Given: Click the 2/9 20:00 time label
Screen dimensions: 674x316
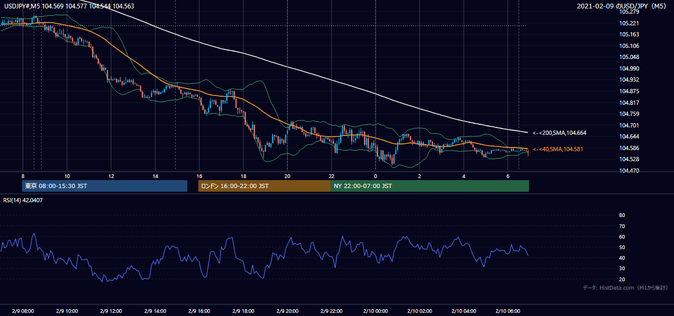Looking at the screenshot, I should click(287, 311).
